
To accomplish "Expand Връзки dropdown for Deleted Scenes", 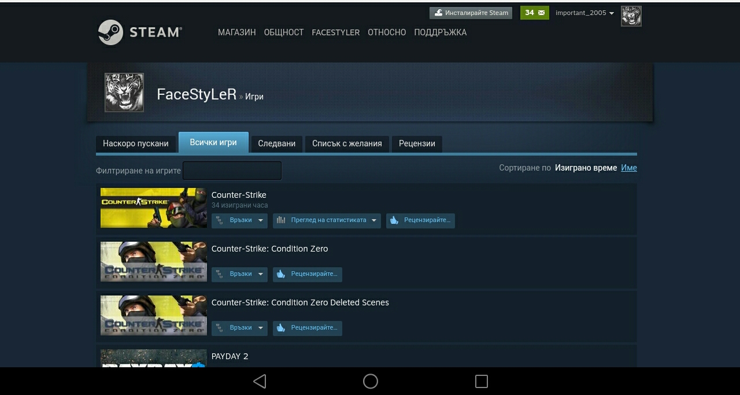I will (x=239, y=328).
